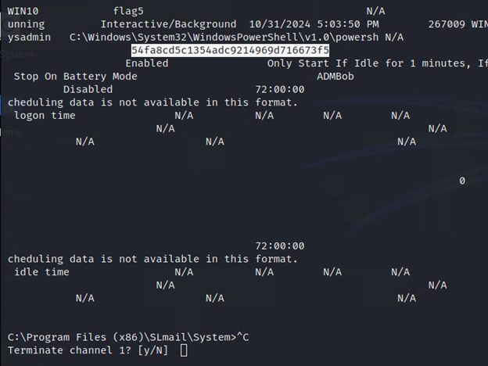Click the logon time label
The image size is (488, 366).
pos(45,115)
